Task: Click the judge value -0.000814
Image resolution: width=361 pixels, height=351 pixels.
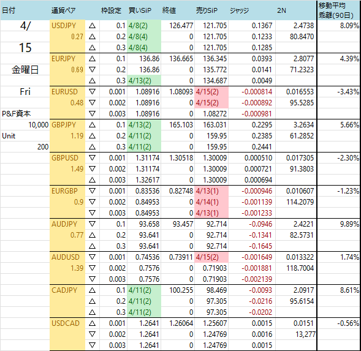Action: 252,92
